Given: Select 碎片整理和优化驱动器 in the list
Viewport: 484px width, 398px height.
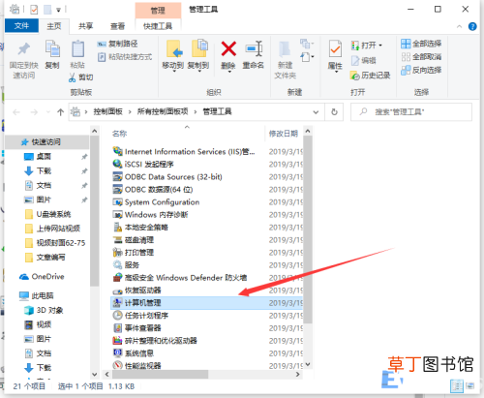Looking at the screenshot, I should [161, 341].
